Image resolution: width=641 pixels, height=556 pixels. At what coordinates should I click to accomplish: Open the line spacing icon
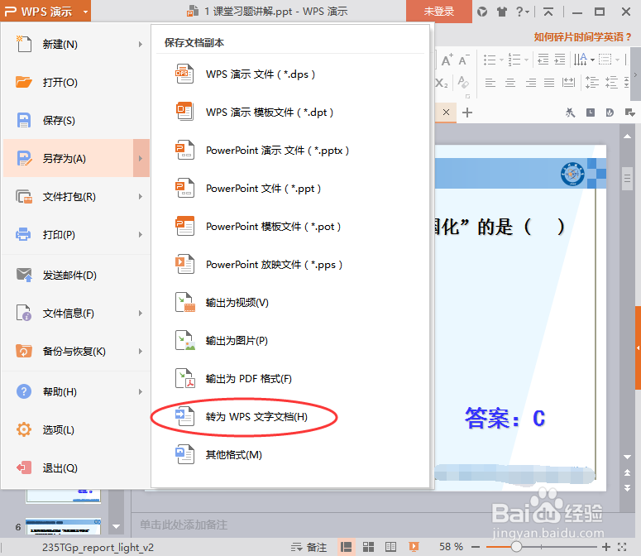click(x=591, y=83)
